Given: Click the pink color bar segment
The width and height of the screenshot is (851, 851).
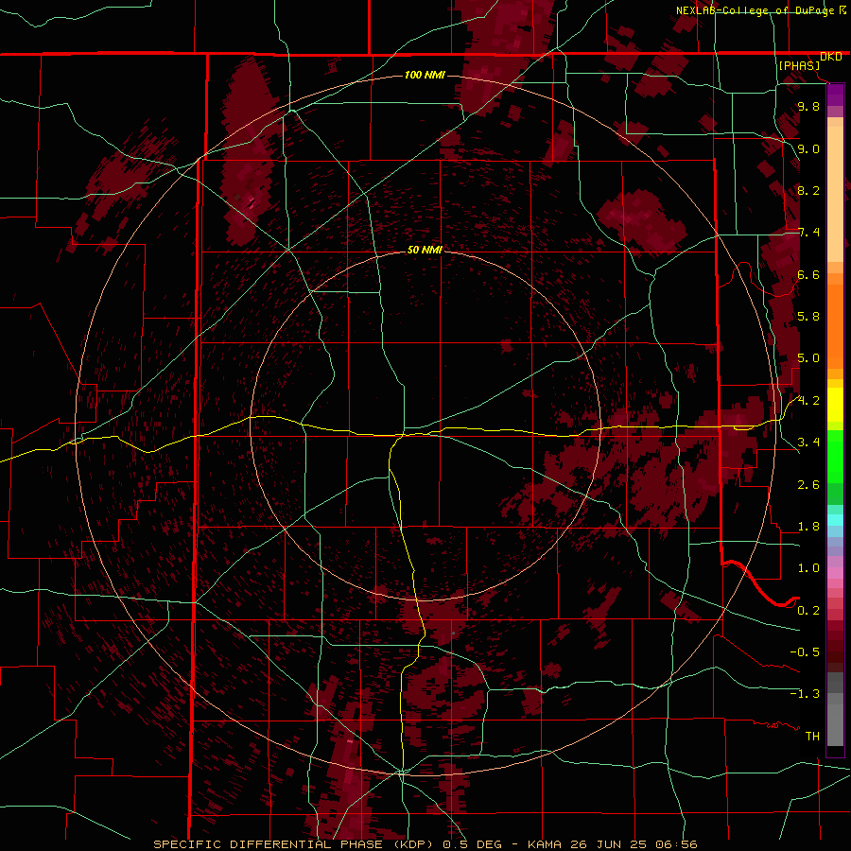Looking at the screenshot, I should [x=835, y=573].
